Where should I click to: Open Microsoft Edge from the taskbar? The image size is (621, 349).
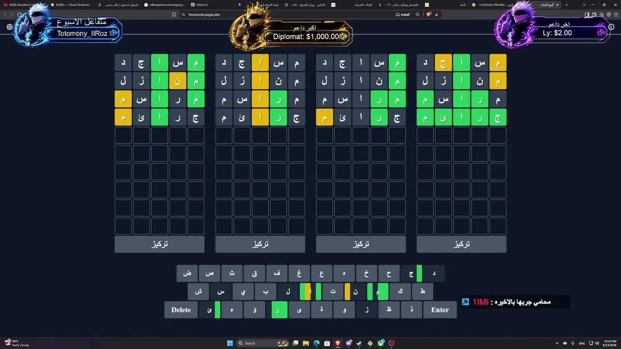click(x=317, y=343)
